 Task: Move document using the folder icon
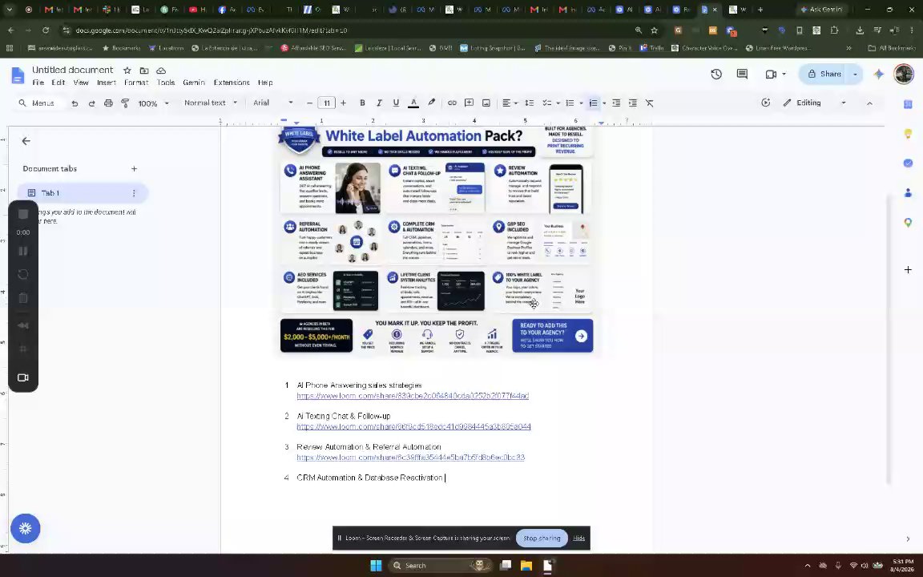pyautogui.click(x=144, y=70)
